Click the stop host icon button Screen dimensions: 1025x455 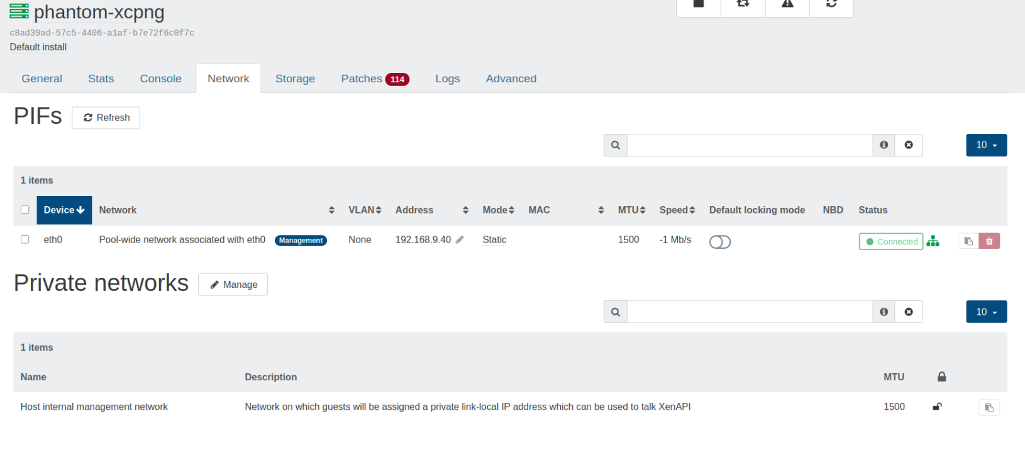point(698,4)
